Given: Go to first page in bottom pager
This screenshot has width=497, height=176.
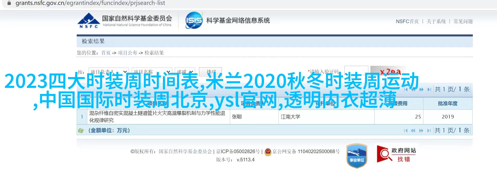Looking at the screenshot, I should click(406, 131).
